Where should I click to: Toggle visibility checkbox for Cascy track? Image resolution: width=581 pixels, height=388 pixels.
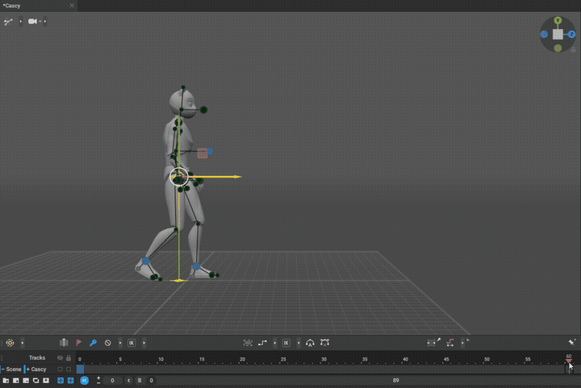pos(60,369)
